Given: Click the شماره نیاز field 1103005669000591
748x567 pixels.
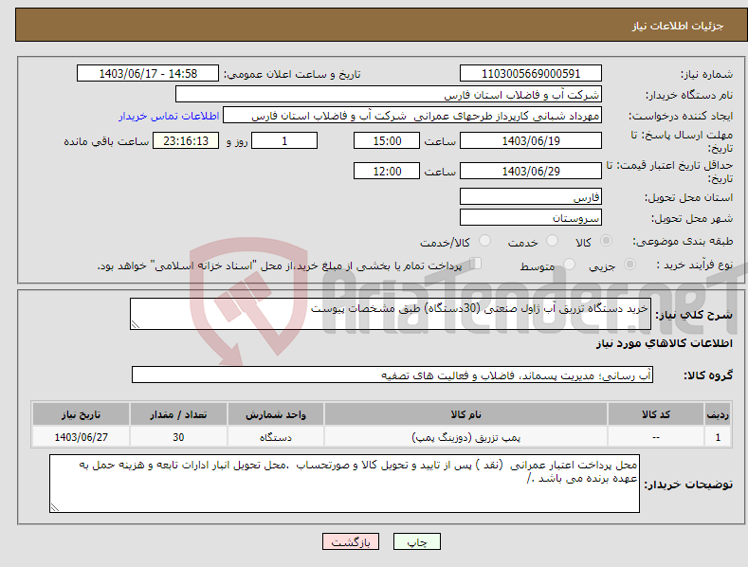Looking at the screenshot, I should [531, 74].
